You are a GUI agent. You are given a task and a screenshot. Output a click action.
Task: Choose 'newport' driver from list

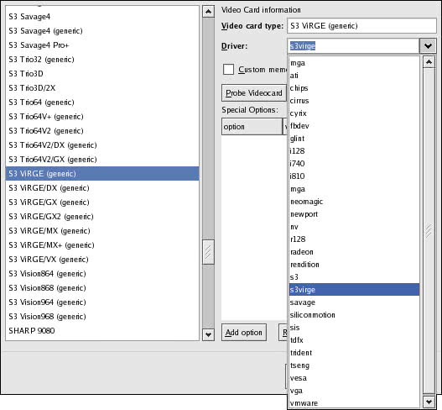pos(354,214)
